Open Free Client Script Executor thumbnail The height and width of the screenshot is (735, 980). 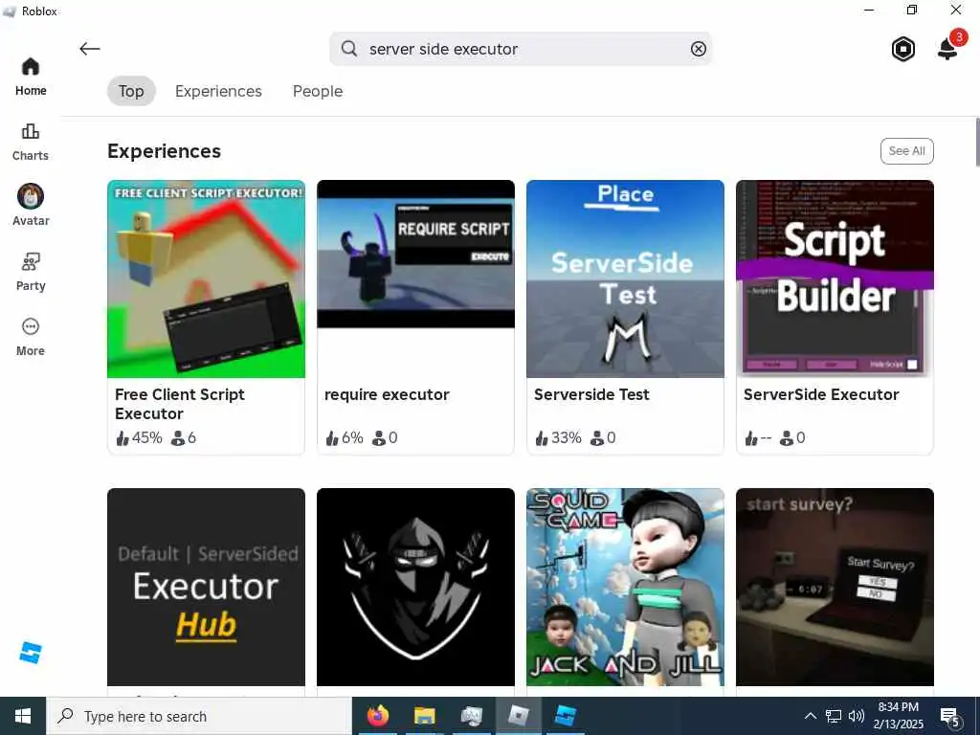point(207,278)
